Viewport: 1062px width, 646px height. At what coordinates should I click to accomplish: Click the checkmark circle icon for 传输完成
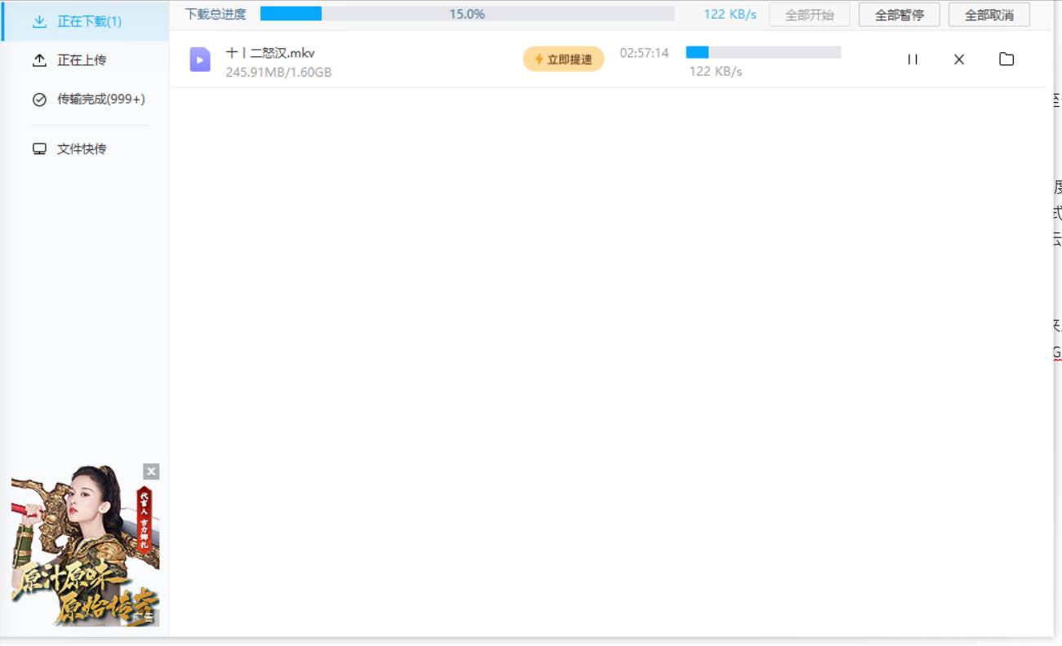(x=39, y=100)
